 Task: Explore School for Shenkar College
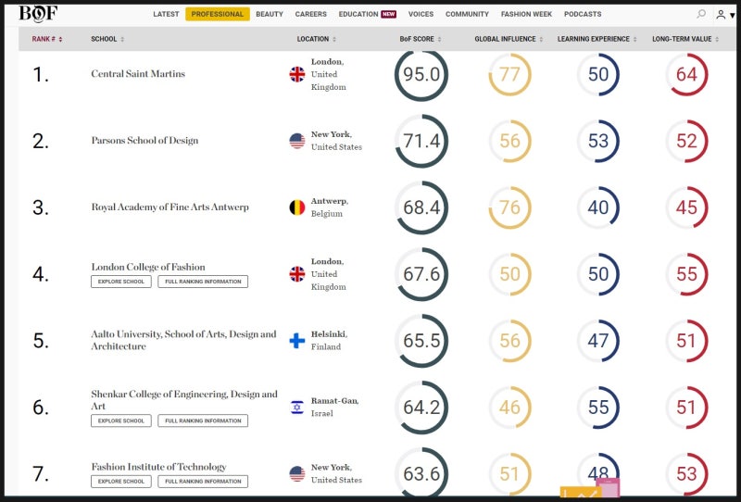pos(121,420)
